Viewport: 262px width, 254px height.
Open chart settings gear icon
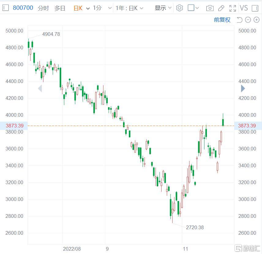pyautogui.click(x=179, y=8)
